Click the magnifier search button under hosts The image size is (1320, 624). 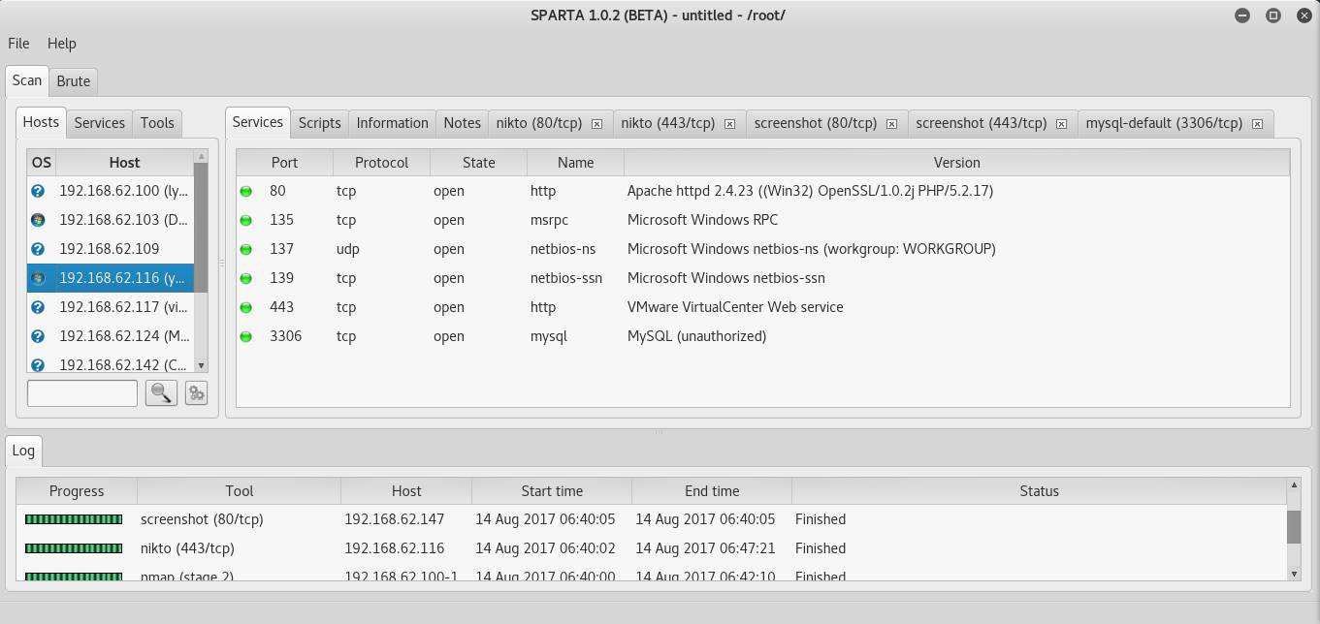coord(161,392)
